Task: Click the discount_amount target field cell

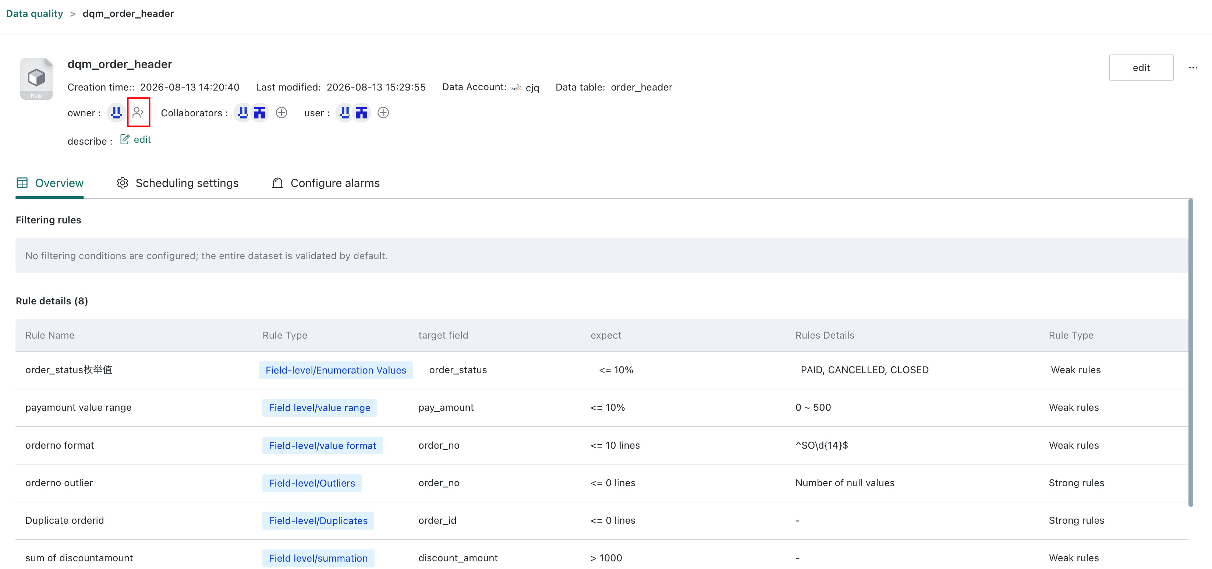Action: [458, 558]
